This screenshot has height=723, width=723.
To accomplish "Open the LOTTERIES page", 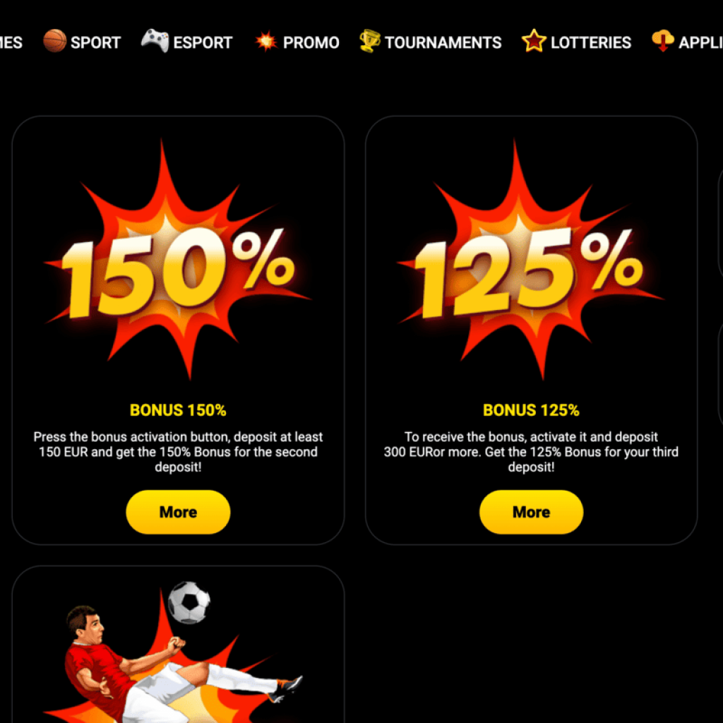I will pos(591,42).
